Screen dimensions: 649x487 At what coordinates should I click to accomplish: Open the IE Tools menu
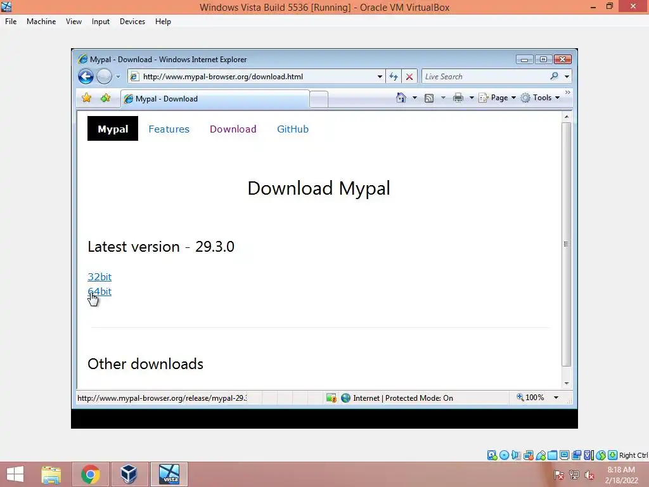coord(540,98)
